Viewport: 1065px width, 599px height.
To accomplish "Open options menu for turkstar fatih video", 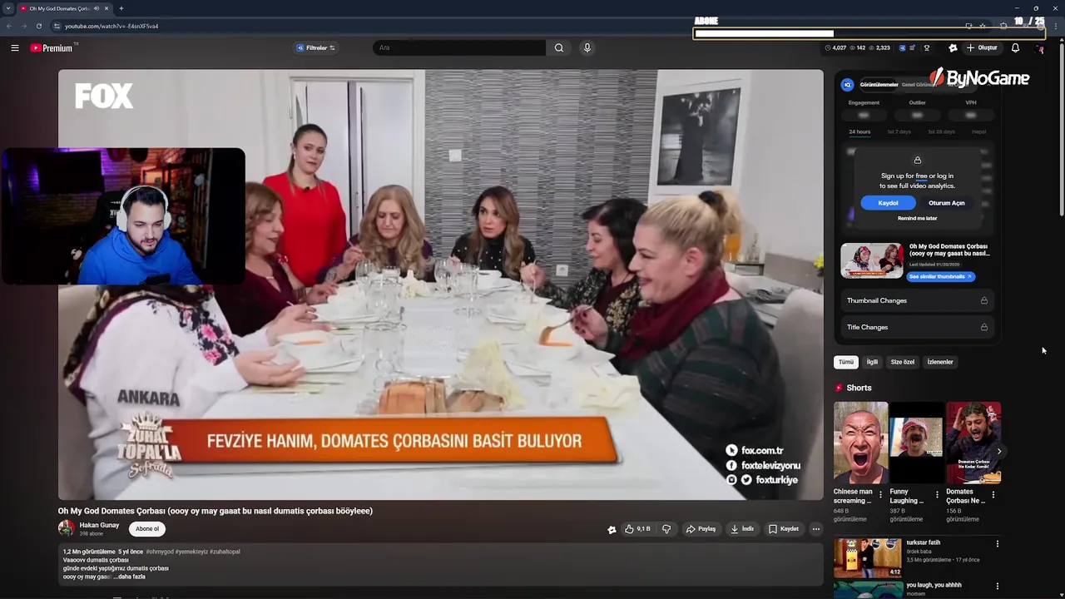I will coord(998,544).
